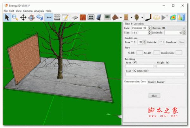The image size is (190, 128).
Task: Open the Analysis menu
Action: (39, 11)
